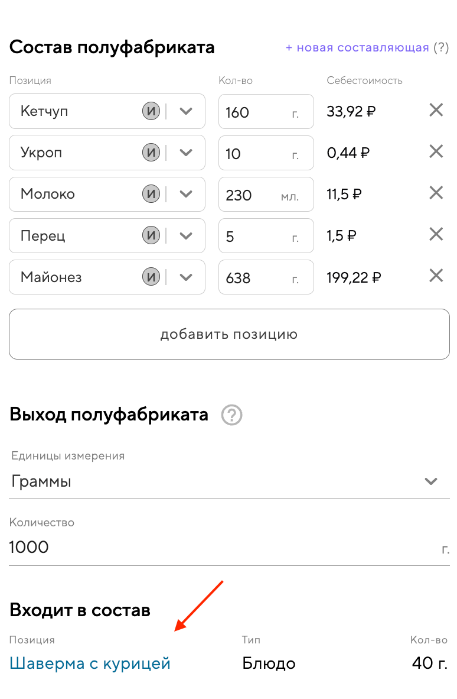The image size is (457, 699).
Task: Click the добавить позицию button
Action: pos(229,334)
